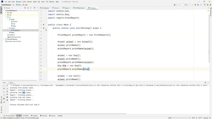Image resolution: width=212 pixels, height=119 pixels.
Task: Open the File menu
Action: click(x=6, y=2)
